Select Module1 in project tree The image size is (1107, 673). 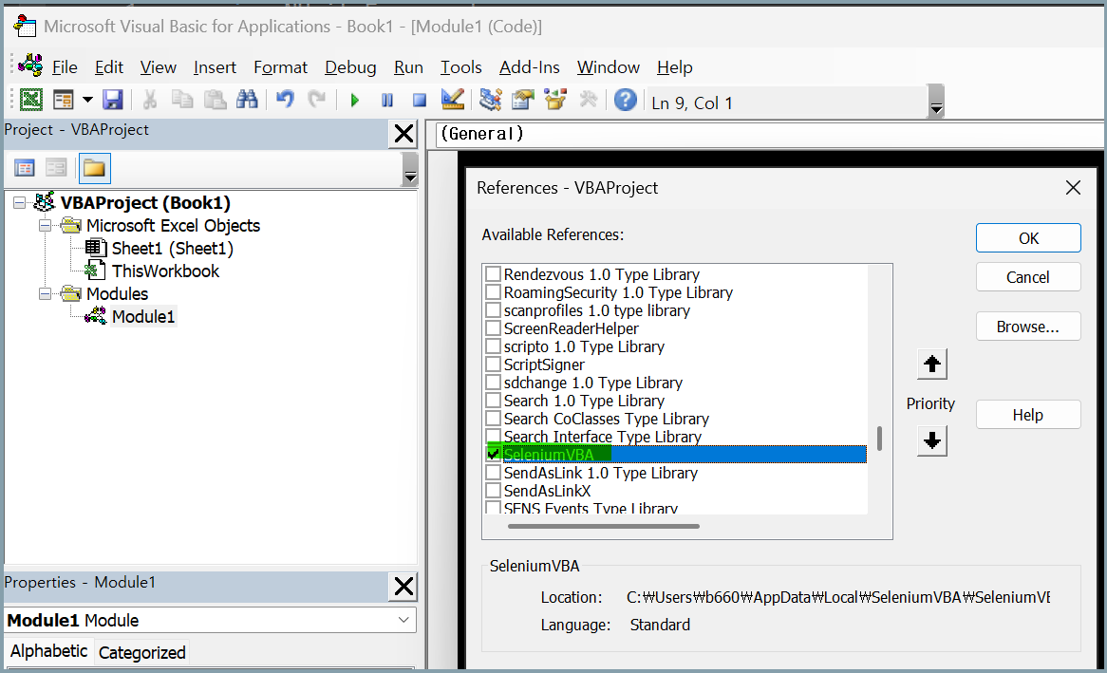[143, 316]
